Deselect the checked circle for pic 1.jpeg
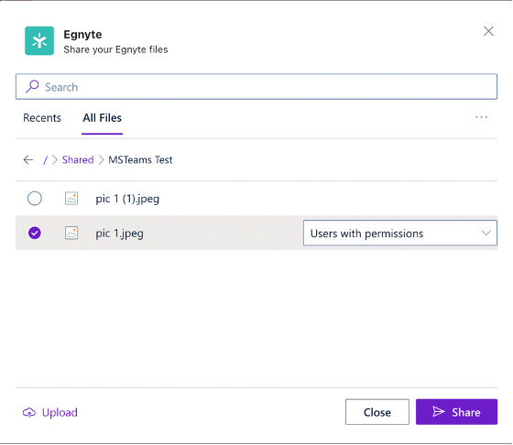513x445 pixels. click(35, 233)
